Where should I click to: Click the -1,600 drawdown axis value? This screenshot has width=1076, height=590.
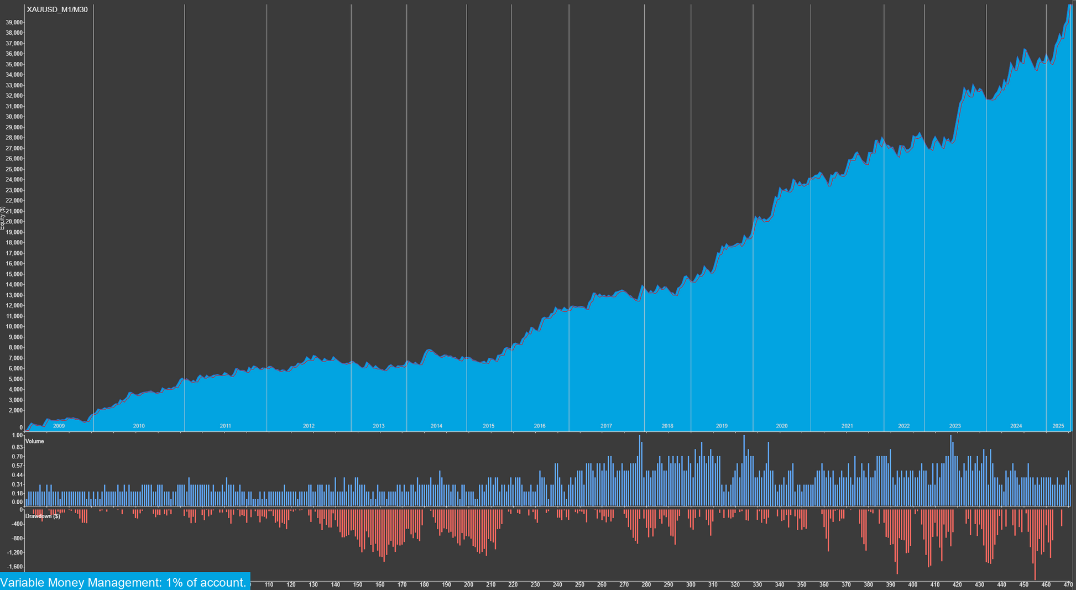[x=15, y=567]
